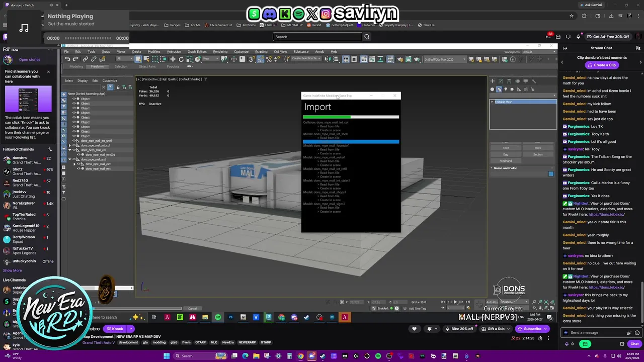644x362 pixels.
Task: Clear the scene explorer search with X
Action: [103, 87]
